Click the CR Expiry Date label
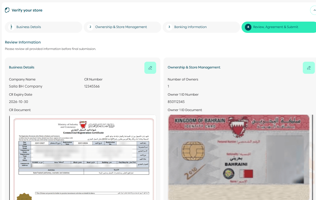Viewport: 316px width, 200px height. (21, 95)
